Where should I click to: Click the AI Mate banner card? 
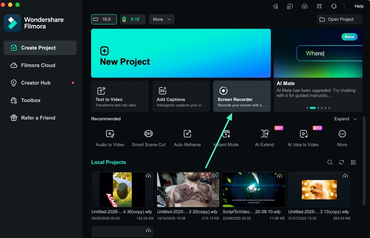pos(318,70)
